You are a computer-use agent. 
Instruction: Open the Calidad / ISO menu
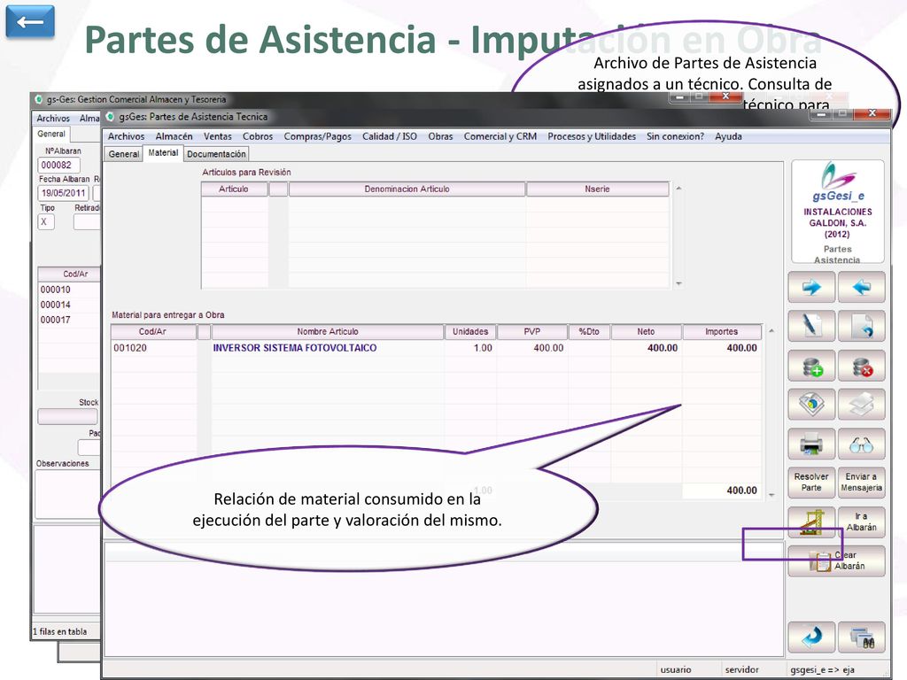(390, 136)
